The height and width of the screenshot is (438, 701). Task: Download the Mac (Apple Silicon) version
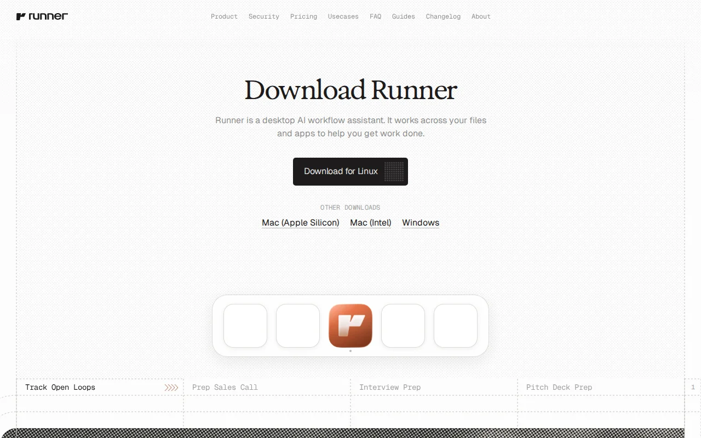[x=301, y=223]
